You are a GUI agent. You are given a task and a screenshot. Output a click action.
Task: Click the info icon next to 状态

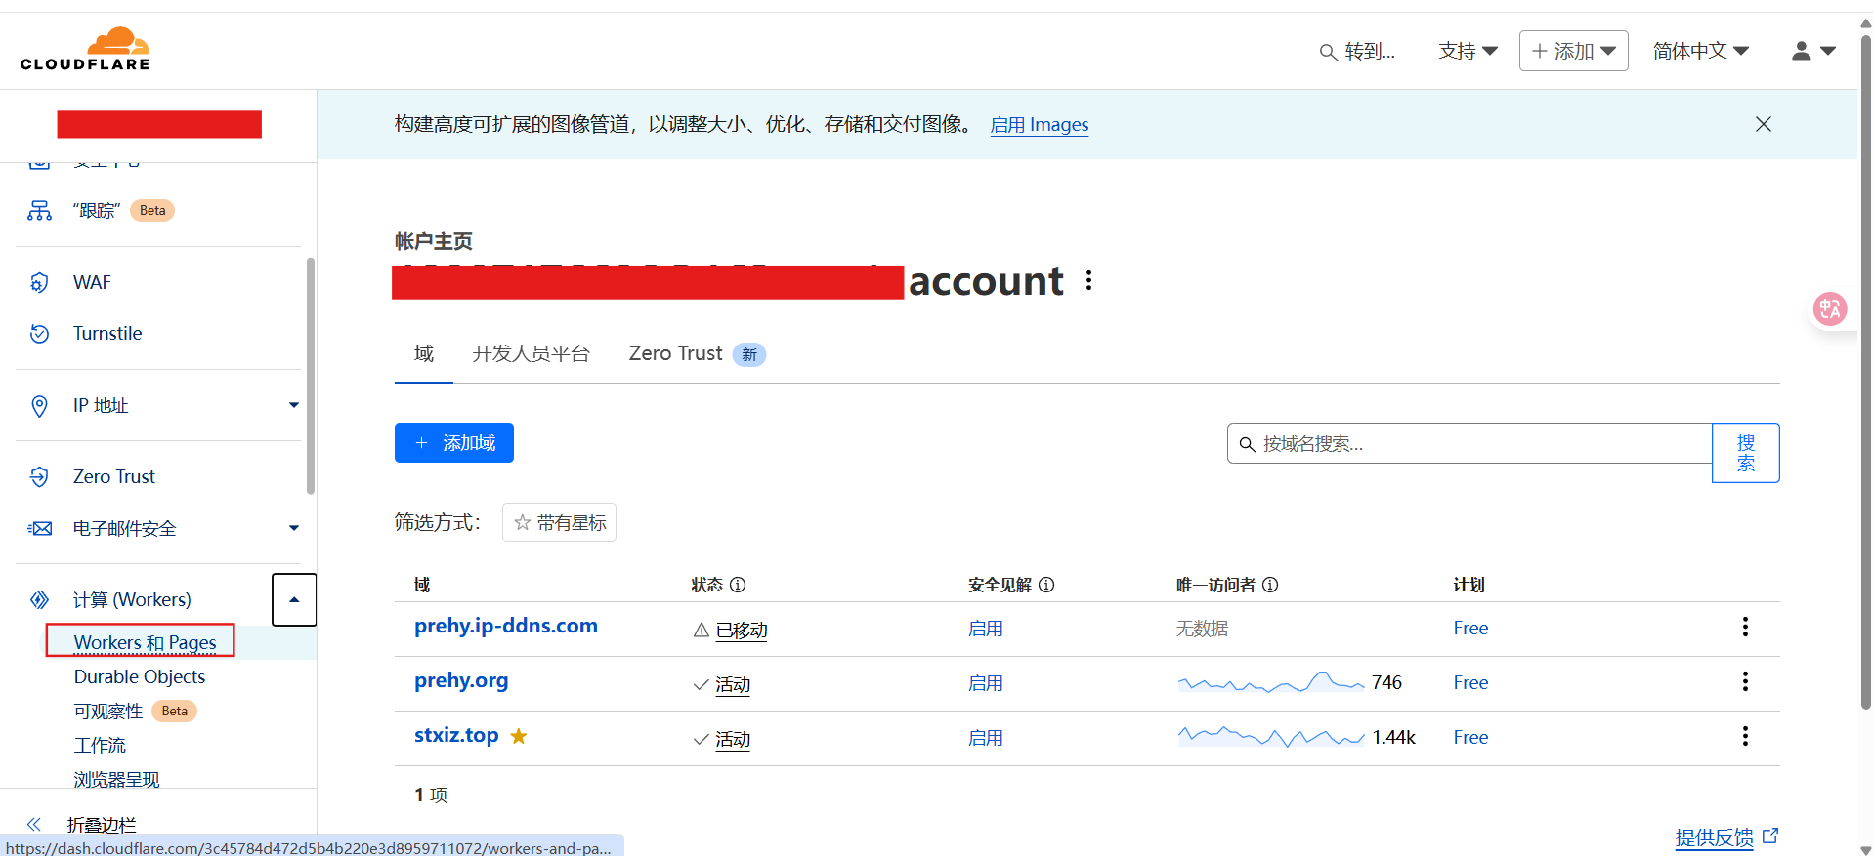click(x=738, y=585)
